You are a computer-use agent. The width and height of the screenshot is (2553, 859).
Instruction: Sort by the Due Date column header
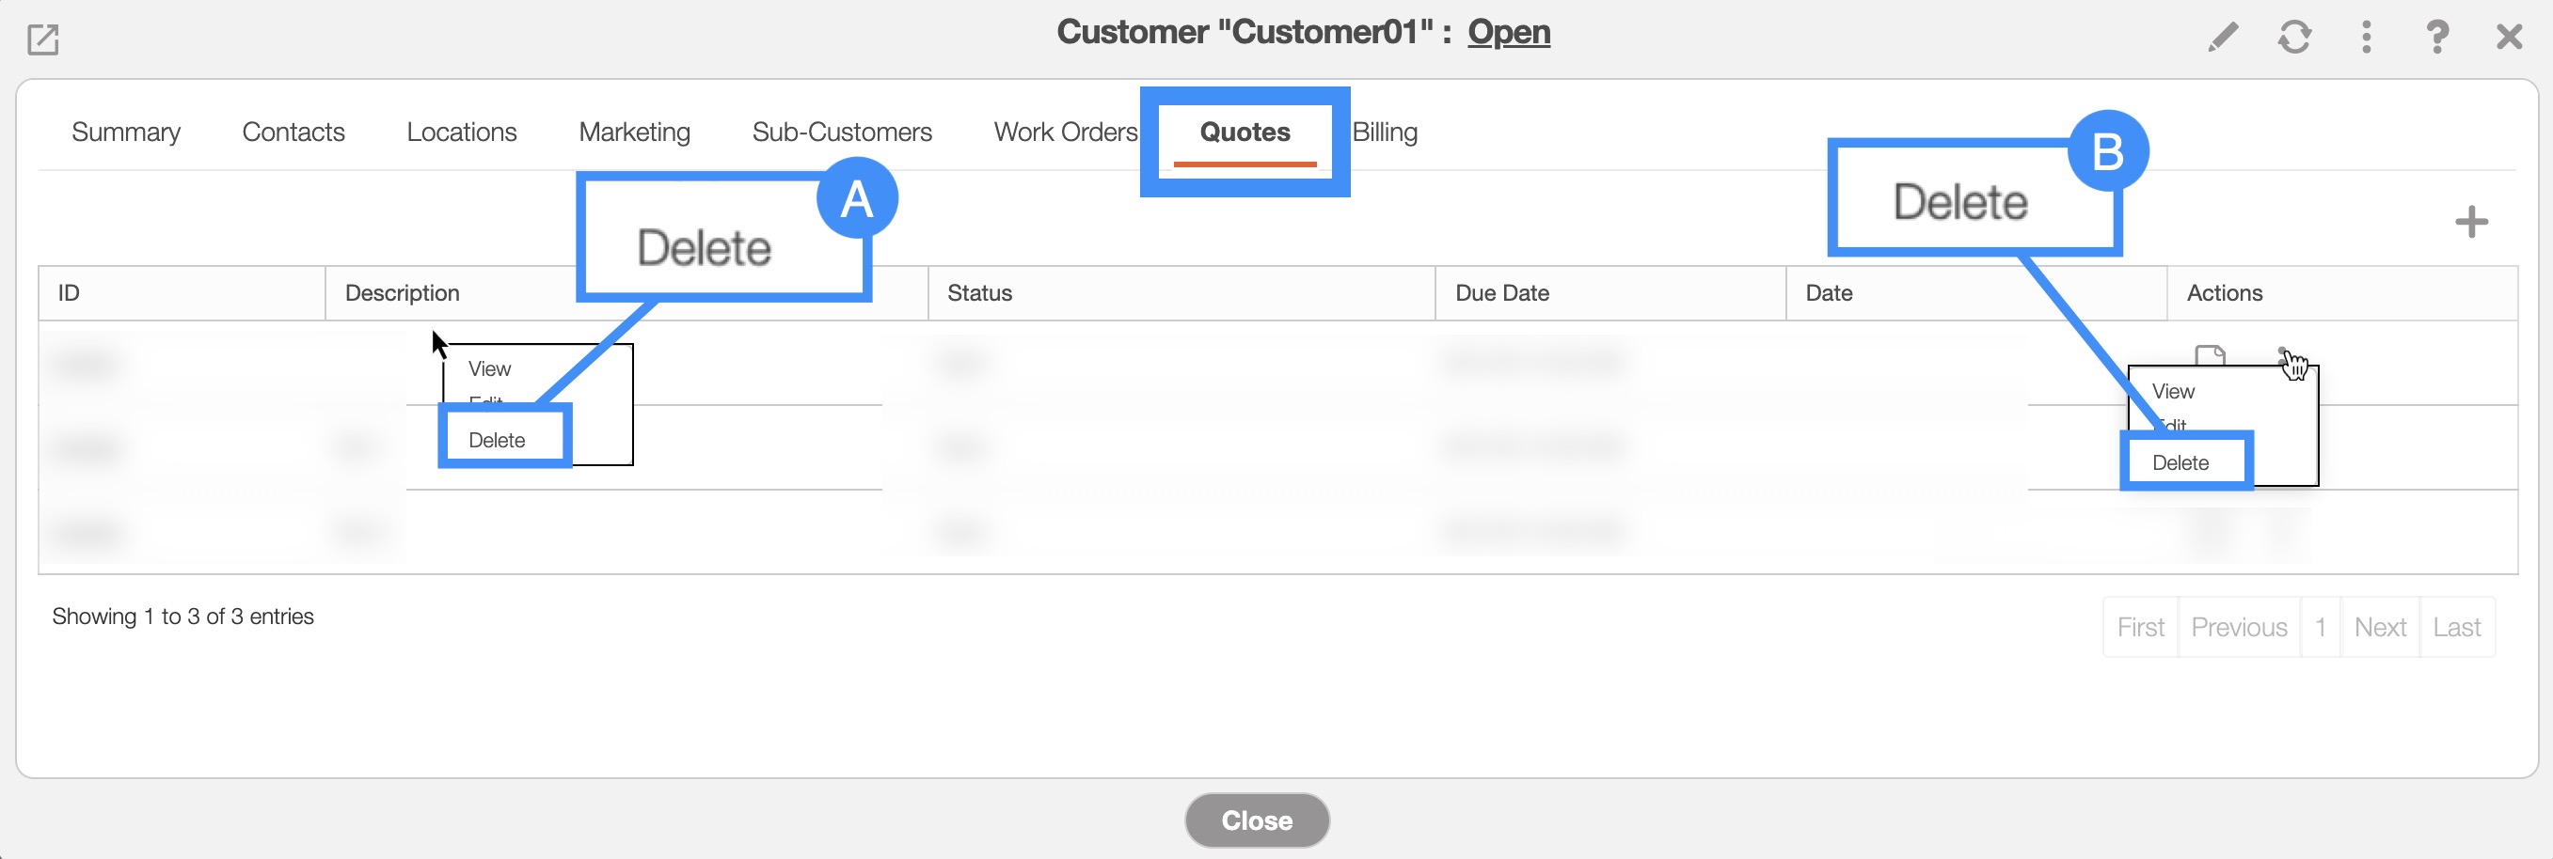(1501, 293)
